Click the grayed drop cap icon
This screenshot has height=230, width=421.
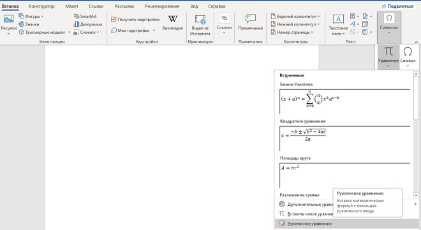[353, 32]
